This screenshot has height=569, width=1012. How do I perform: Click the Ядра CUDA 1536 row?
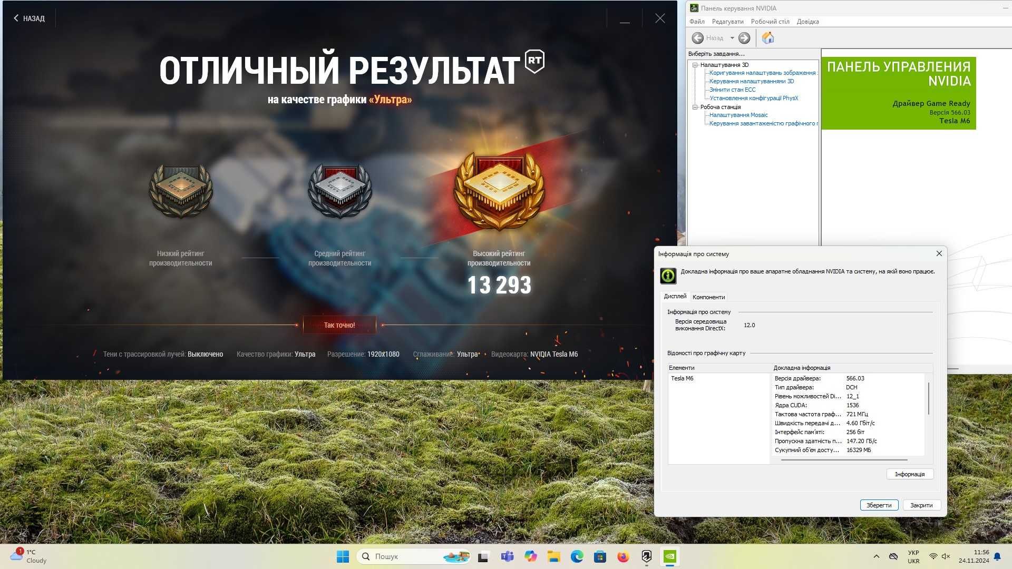tap(848, 405)
